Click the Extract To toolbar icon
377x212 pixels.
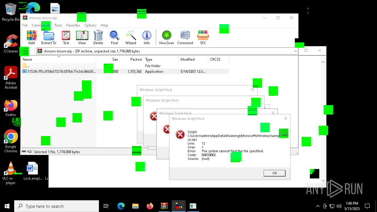pyautogui.click(x=49, y=37)
